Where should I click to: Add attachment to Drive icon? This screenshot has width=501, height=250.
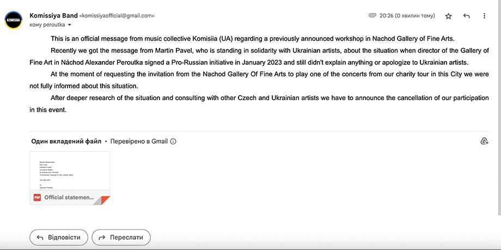pyautogui.click(x=484, y=141)
